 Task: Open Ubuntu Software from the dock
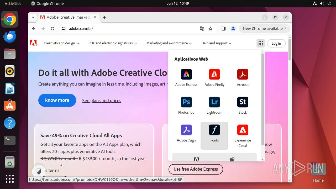[x=10, y=106]
